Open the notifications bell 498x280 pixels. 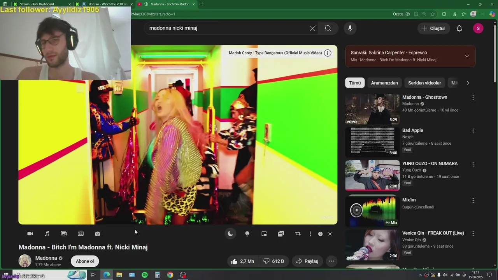[459, 28]
